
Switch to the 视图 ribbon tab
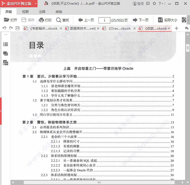tap(25, 12)
